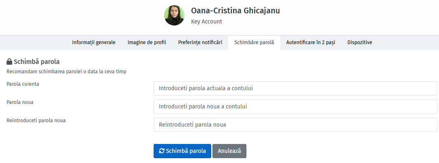This screenshot has width=439, height=163.
Task: Focus the current password input field
Action: 296,88
